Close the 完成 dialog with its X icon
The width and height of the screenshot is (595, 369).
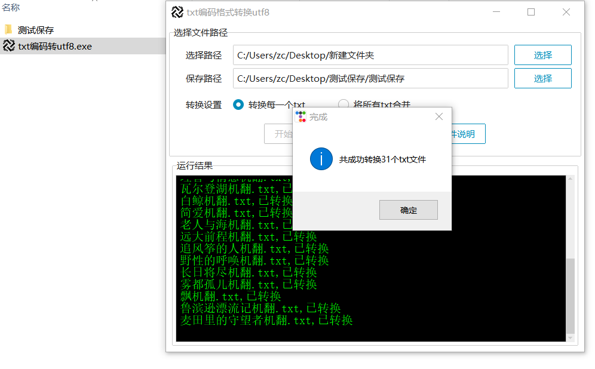click(439, 116)
